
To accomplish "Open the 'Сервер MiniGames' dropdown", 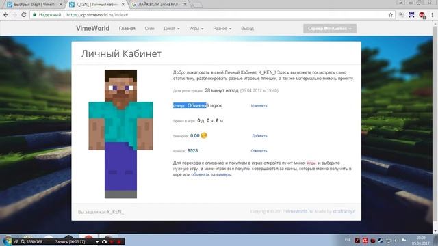I will (x=330, y=29).
